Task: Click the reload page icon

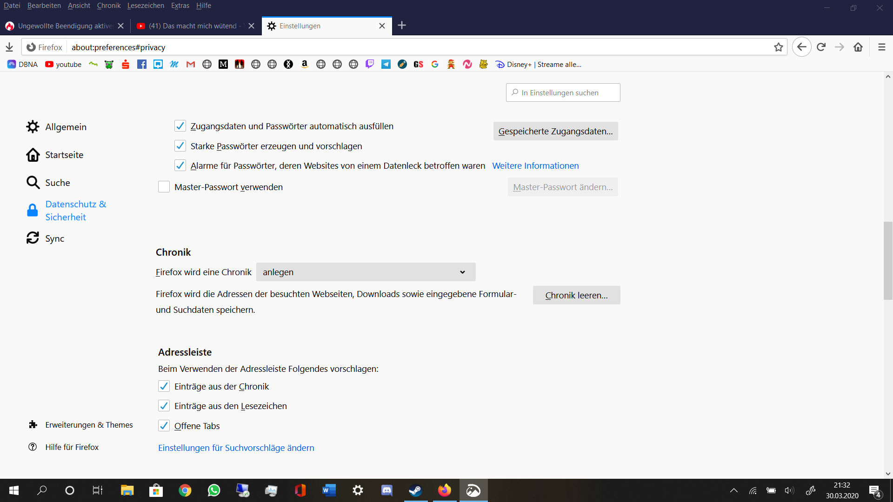Action: (x=821, y=47)
